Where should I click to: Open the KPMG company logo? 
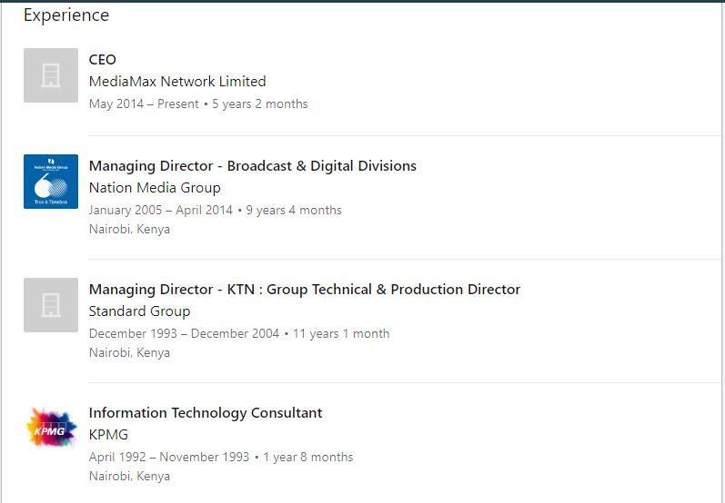(51, 429)
